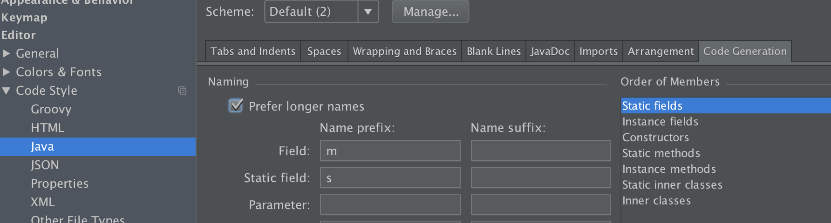Pick Static inner classes in members list
The image size is (831, 223).
click(x=672, y=185)
